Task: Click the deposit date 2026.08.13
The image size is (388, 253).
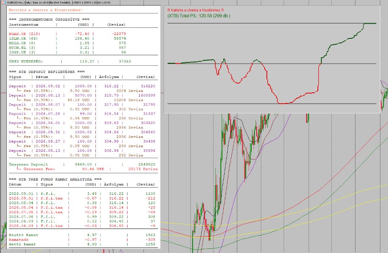Action: click(x=48, y=95)
